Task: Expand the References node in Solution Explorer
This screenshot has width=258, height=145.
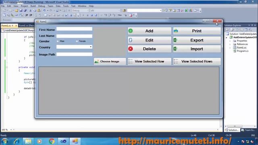Action: coord(230,44)
